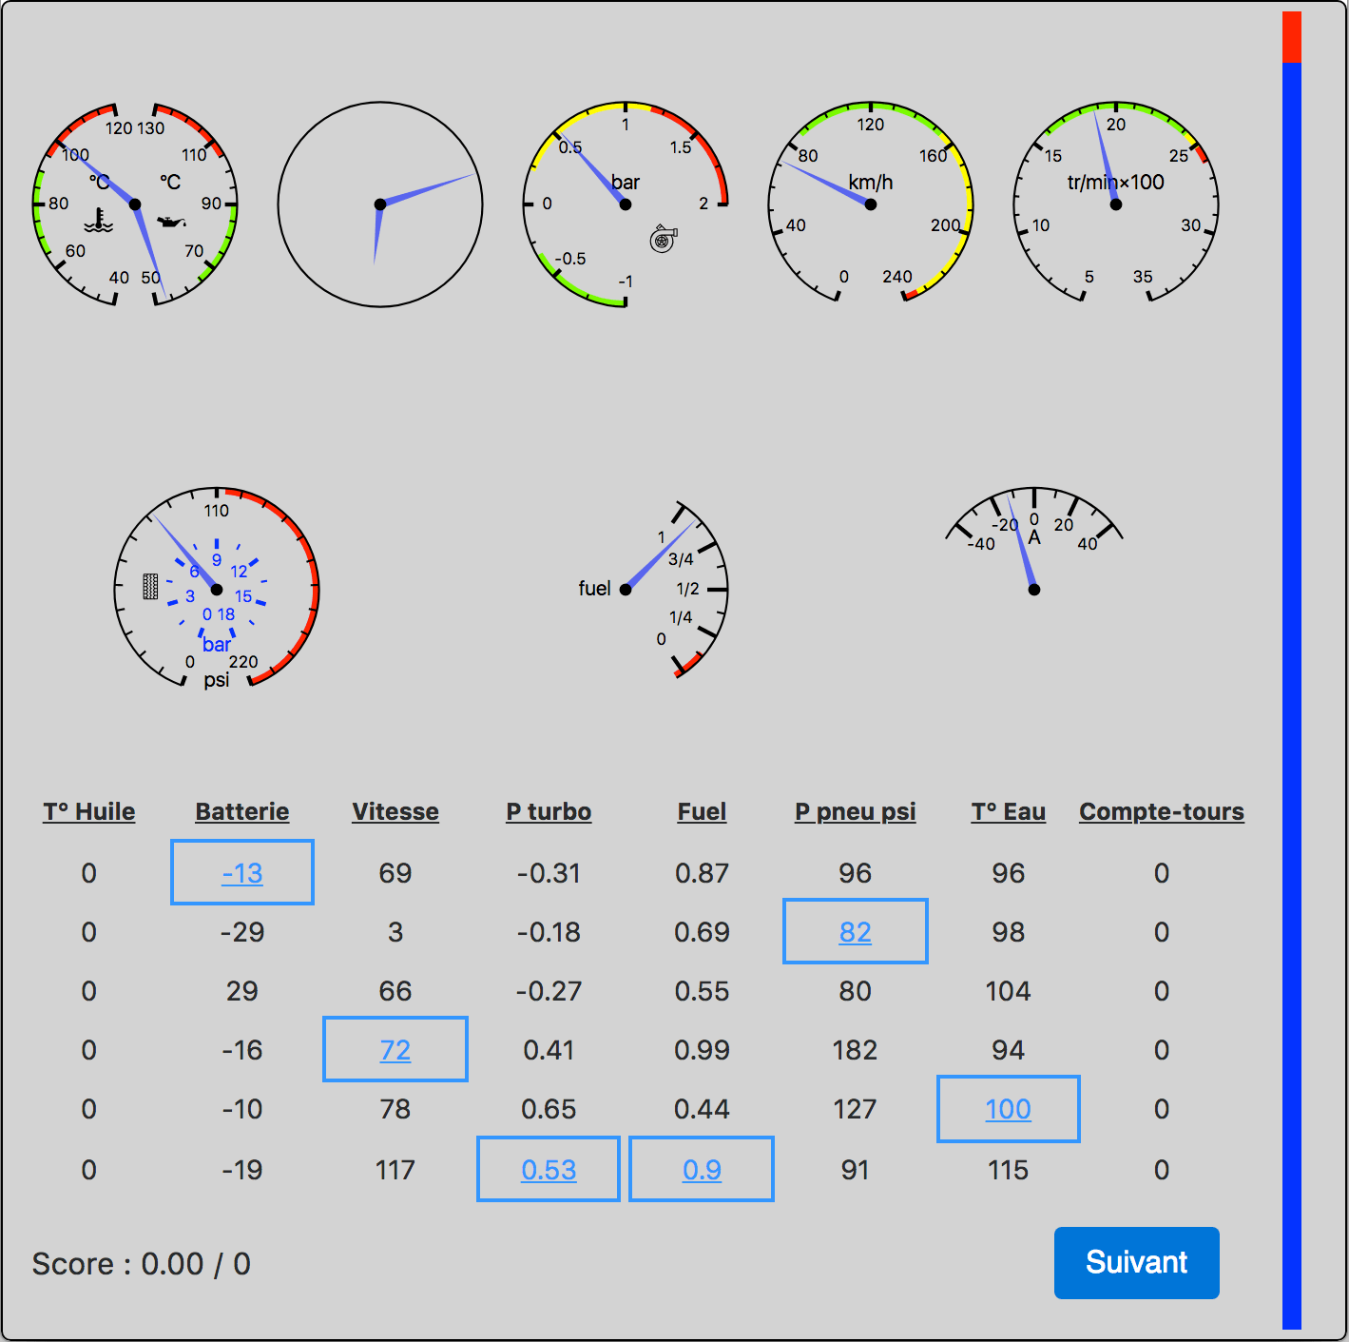This screenshot has height=1342, width=1349.
Task: Click the blue vertical progress bar
Action: pyautogui.click(x=1292, y=695)
